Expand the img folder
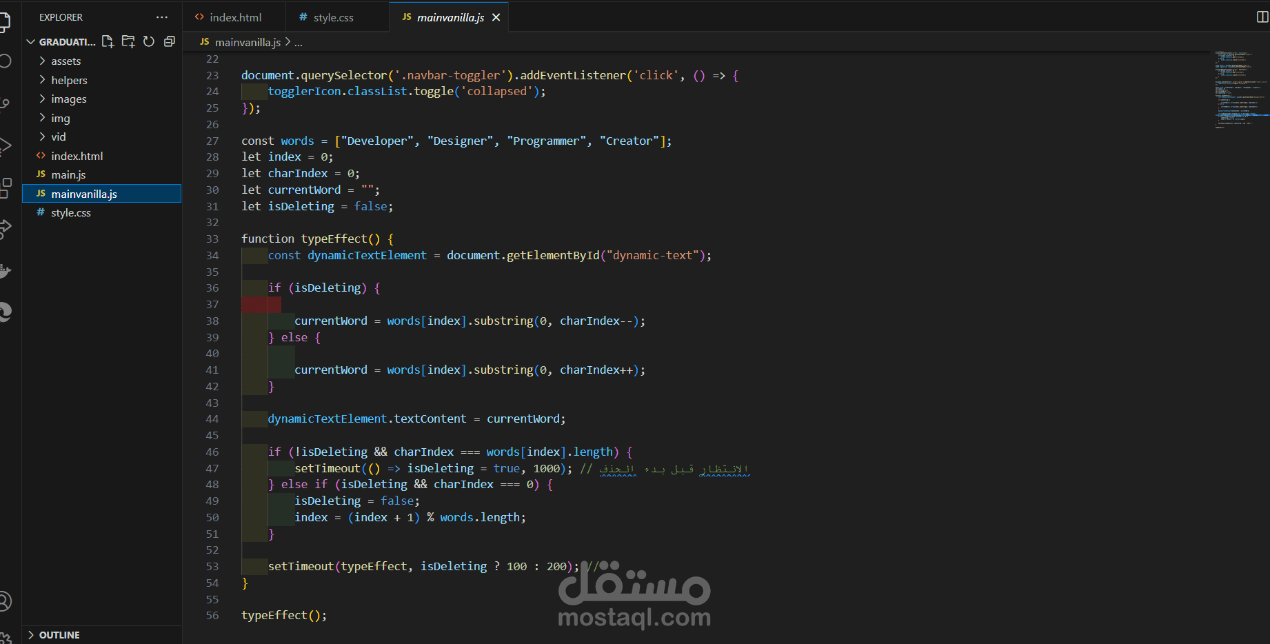The width and height of the screenshot is (1270, 644). tap(42, 118)
